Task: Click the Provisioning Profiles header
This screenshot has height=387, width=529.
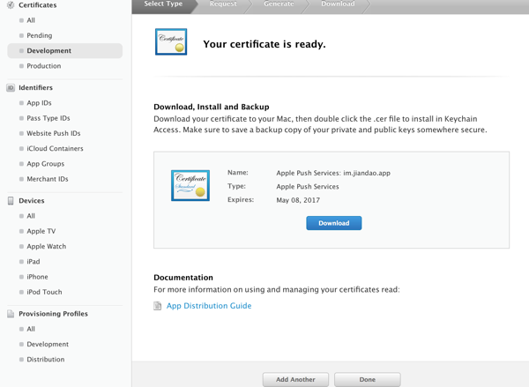Action: [53, 314]
